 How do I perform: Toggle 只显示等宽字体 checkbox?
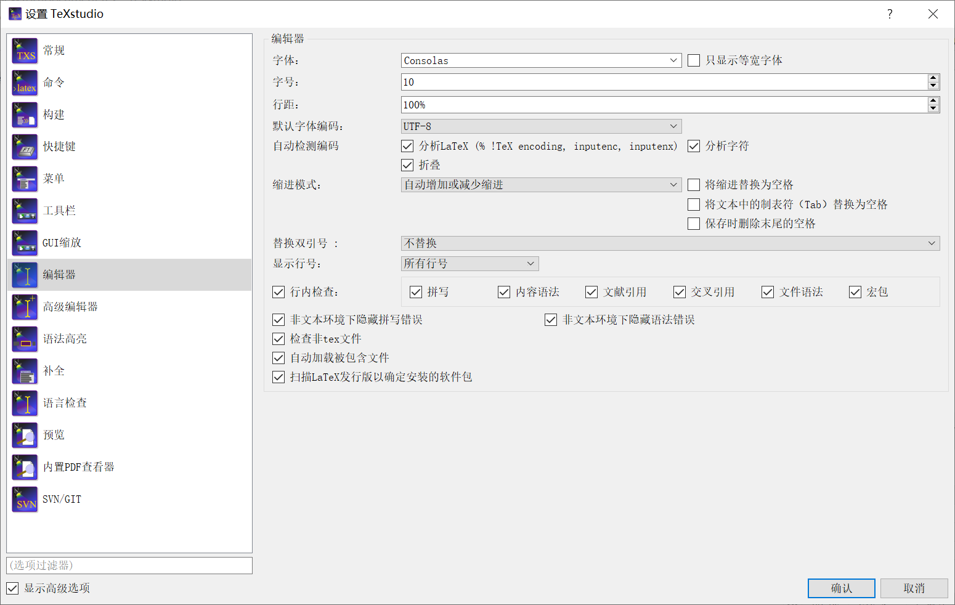point(694,60)
